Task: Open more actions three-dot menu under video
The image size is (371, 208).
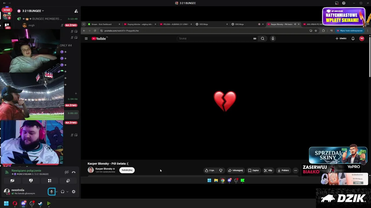Action: (295, 170)
